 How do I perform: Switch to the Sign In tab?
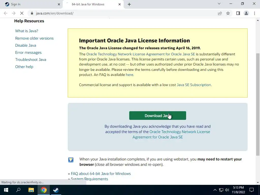coord(31,4)
